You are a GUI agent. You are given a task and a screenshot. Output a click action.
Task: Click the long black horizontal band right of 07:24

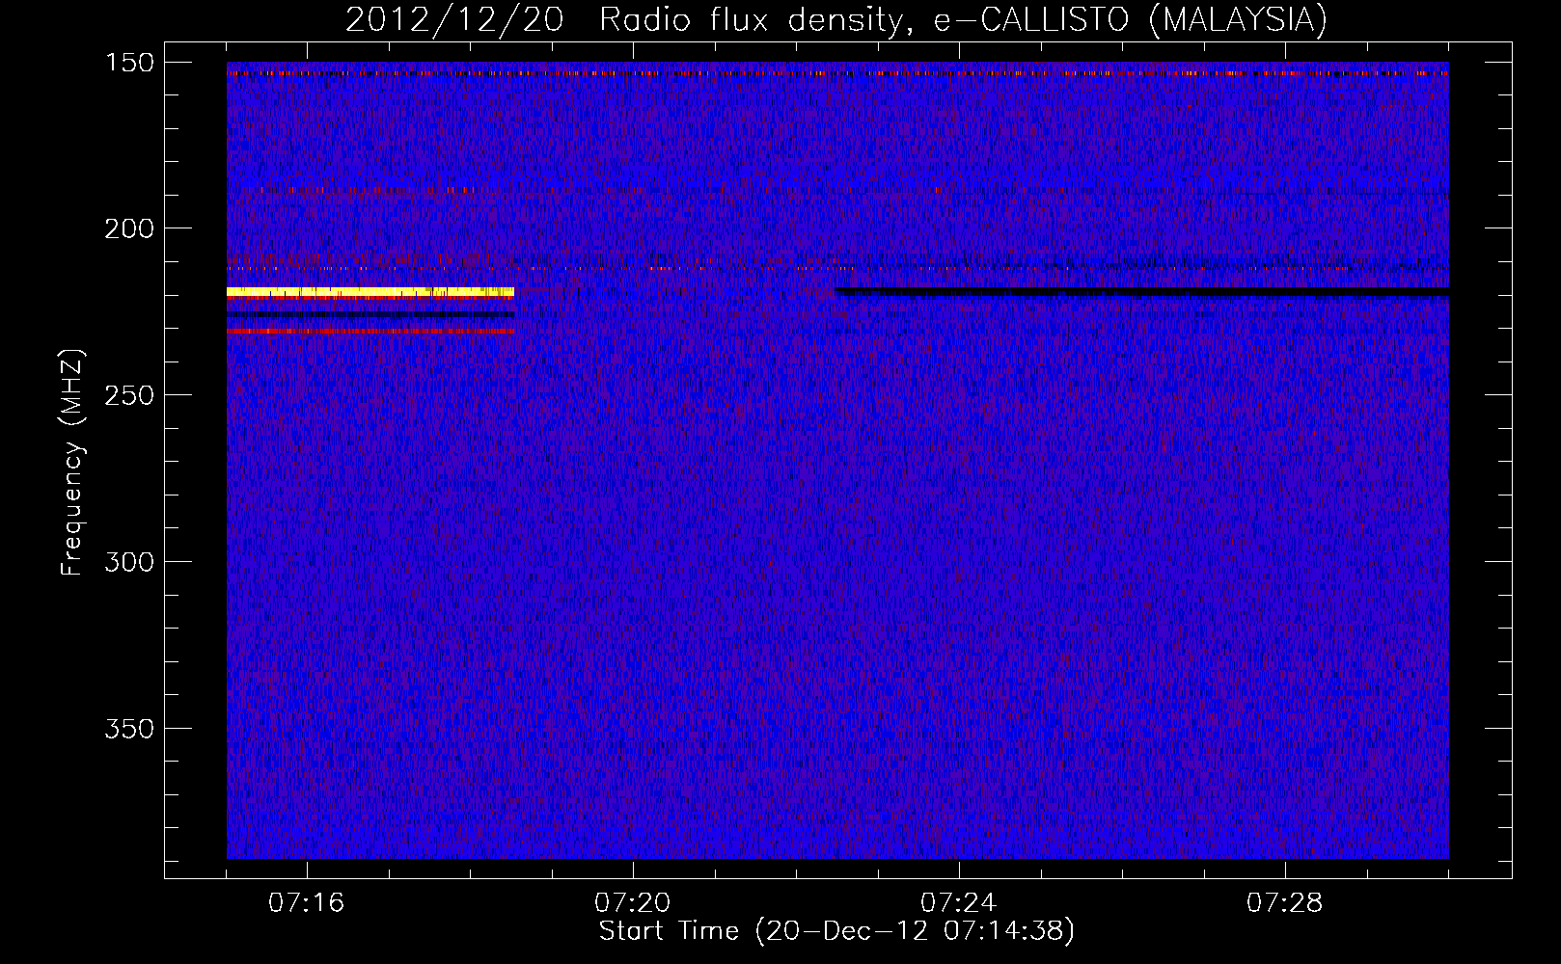click(1142, 291)
